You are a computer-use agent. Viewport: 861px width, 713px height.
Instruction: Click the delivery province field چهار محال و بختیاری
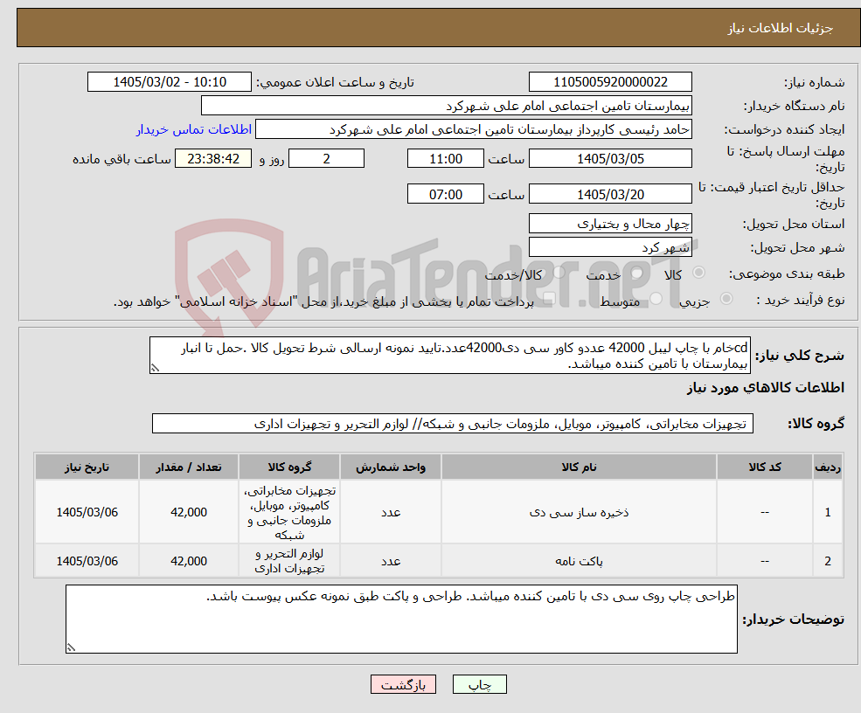(610, 224)
